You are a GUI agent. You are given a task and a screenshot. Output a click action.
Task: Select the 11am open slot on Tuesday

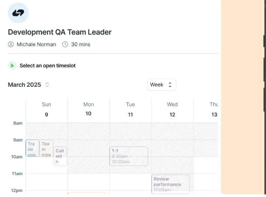pyautogui.click(x=130, y=182)
